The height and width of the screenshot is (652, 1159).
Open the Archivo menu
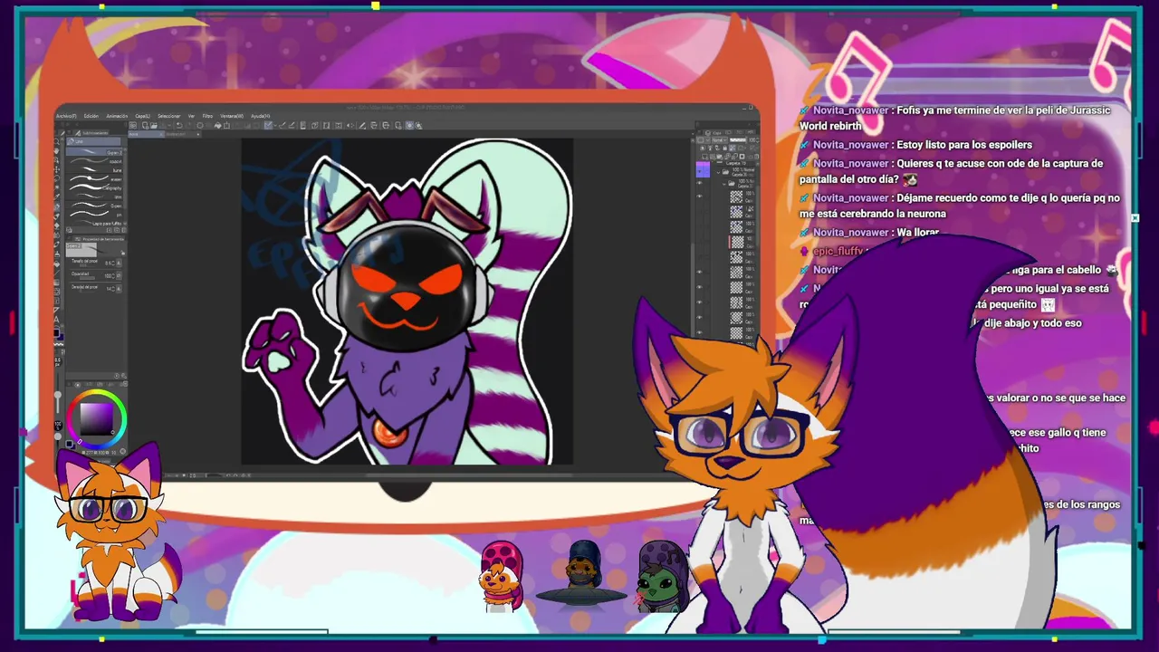coord(66,116)
